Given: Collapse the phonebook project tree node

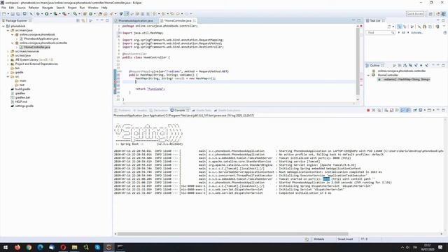Looking at the screenshot, I should 3,26.
